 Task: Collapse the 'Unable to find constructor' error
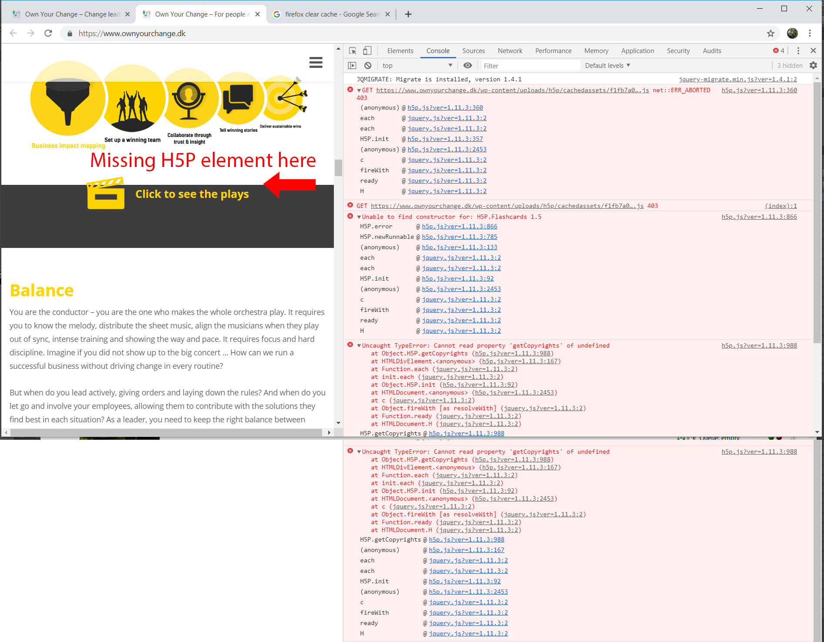(x=359, y=217)
